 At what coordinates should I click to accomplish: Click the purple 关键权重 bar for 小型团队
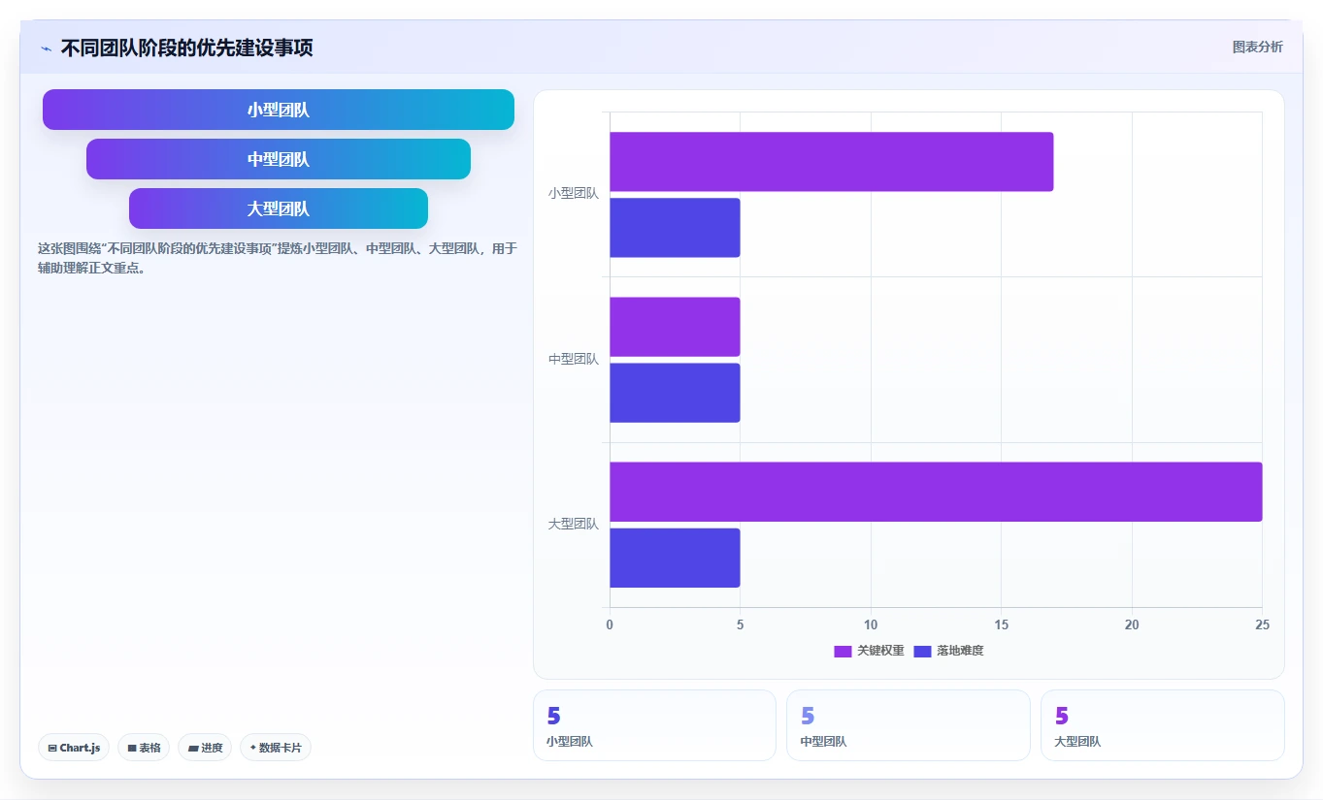831,162
